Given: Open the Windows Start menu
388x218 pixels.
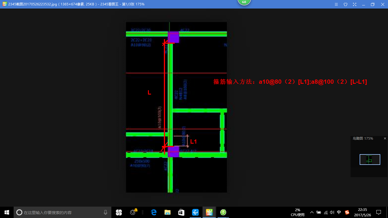Looking at the screenshot, I should pyautogui.click(x=7, y=212).
